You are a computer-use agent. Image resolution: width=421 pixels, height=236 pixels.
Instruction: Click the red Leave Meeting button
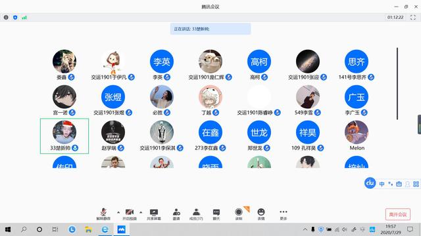coord(398,214)
